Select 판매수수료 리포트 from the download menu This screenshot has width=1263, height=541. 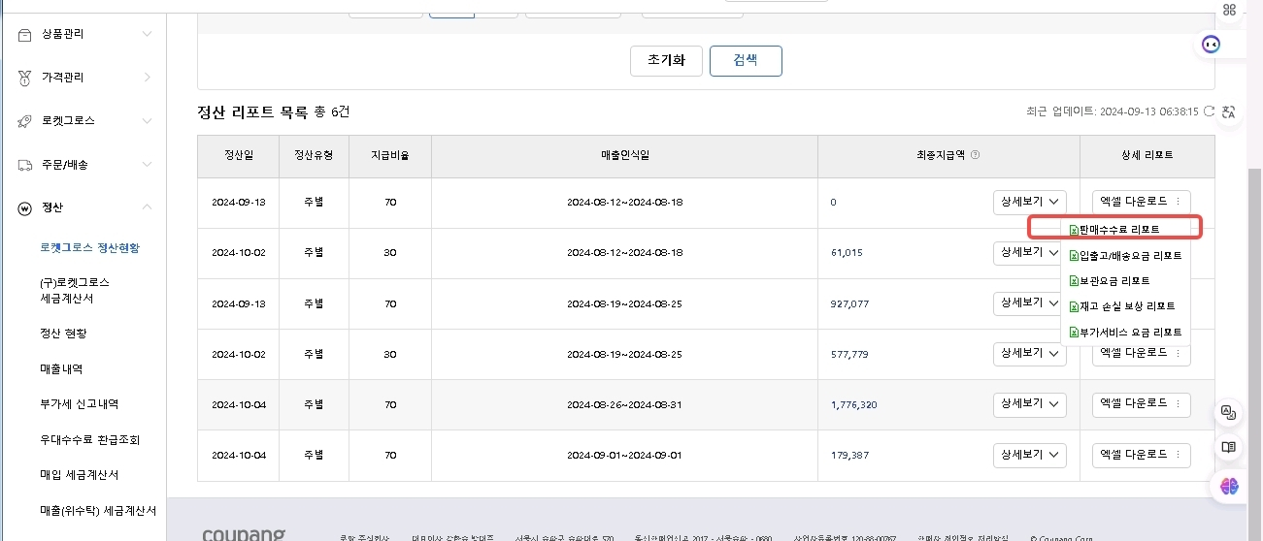click(x=1118, y=230)
